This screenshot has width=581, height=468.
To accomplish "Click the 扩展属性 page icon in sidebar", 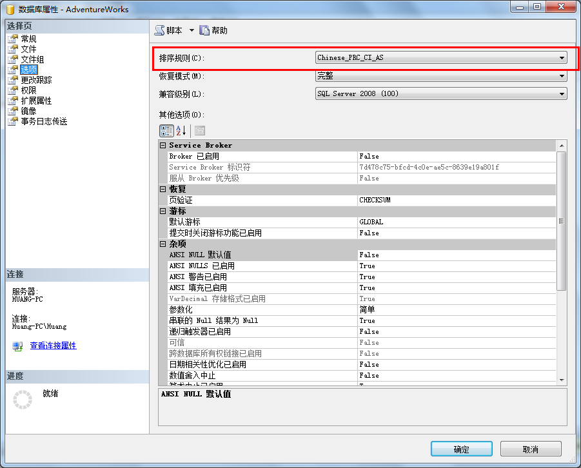I will click(x=14, y=101).
